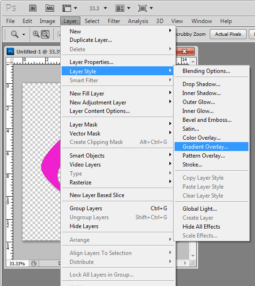Select Layer Style menu entry
Viewport: 255px width, 286px height.
(x=118, y=71)
